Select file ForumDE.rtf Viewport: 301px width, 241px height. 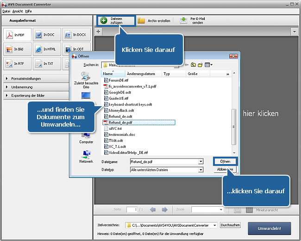pyautogui.click(x=116, y=80)
